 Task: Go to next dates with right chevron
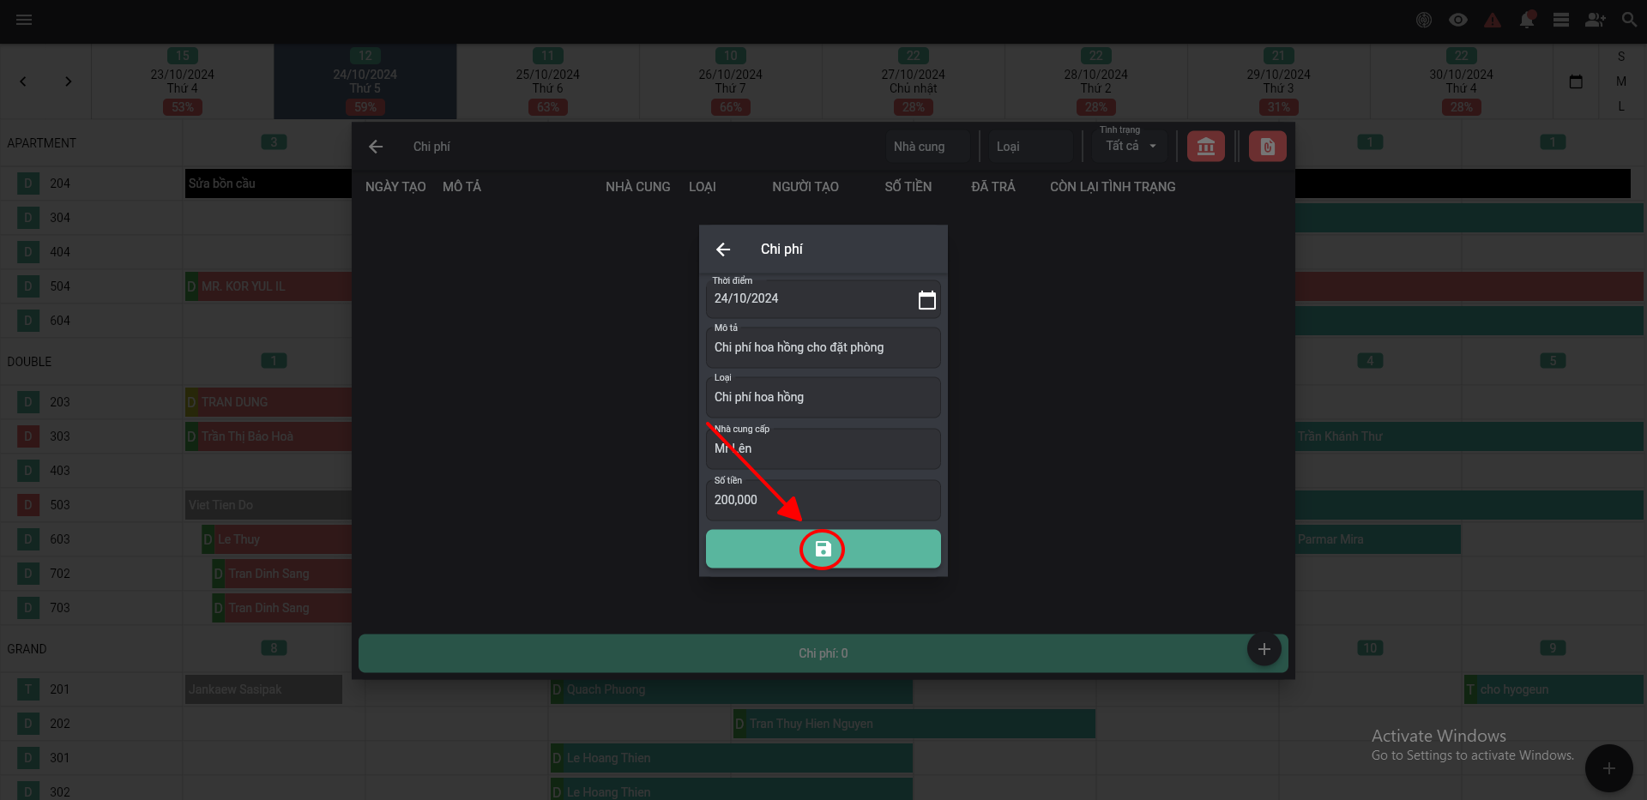69,81
